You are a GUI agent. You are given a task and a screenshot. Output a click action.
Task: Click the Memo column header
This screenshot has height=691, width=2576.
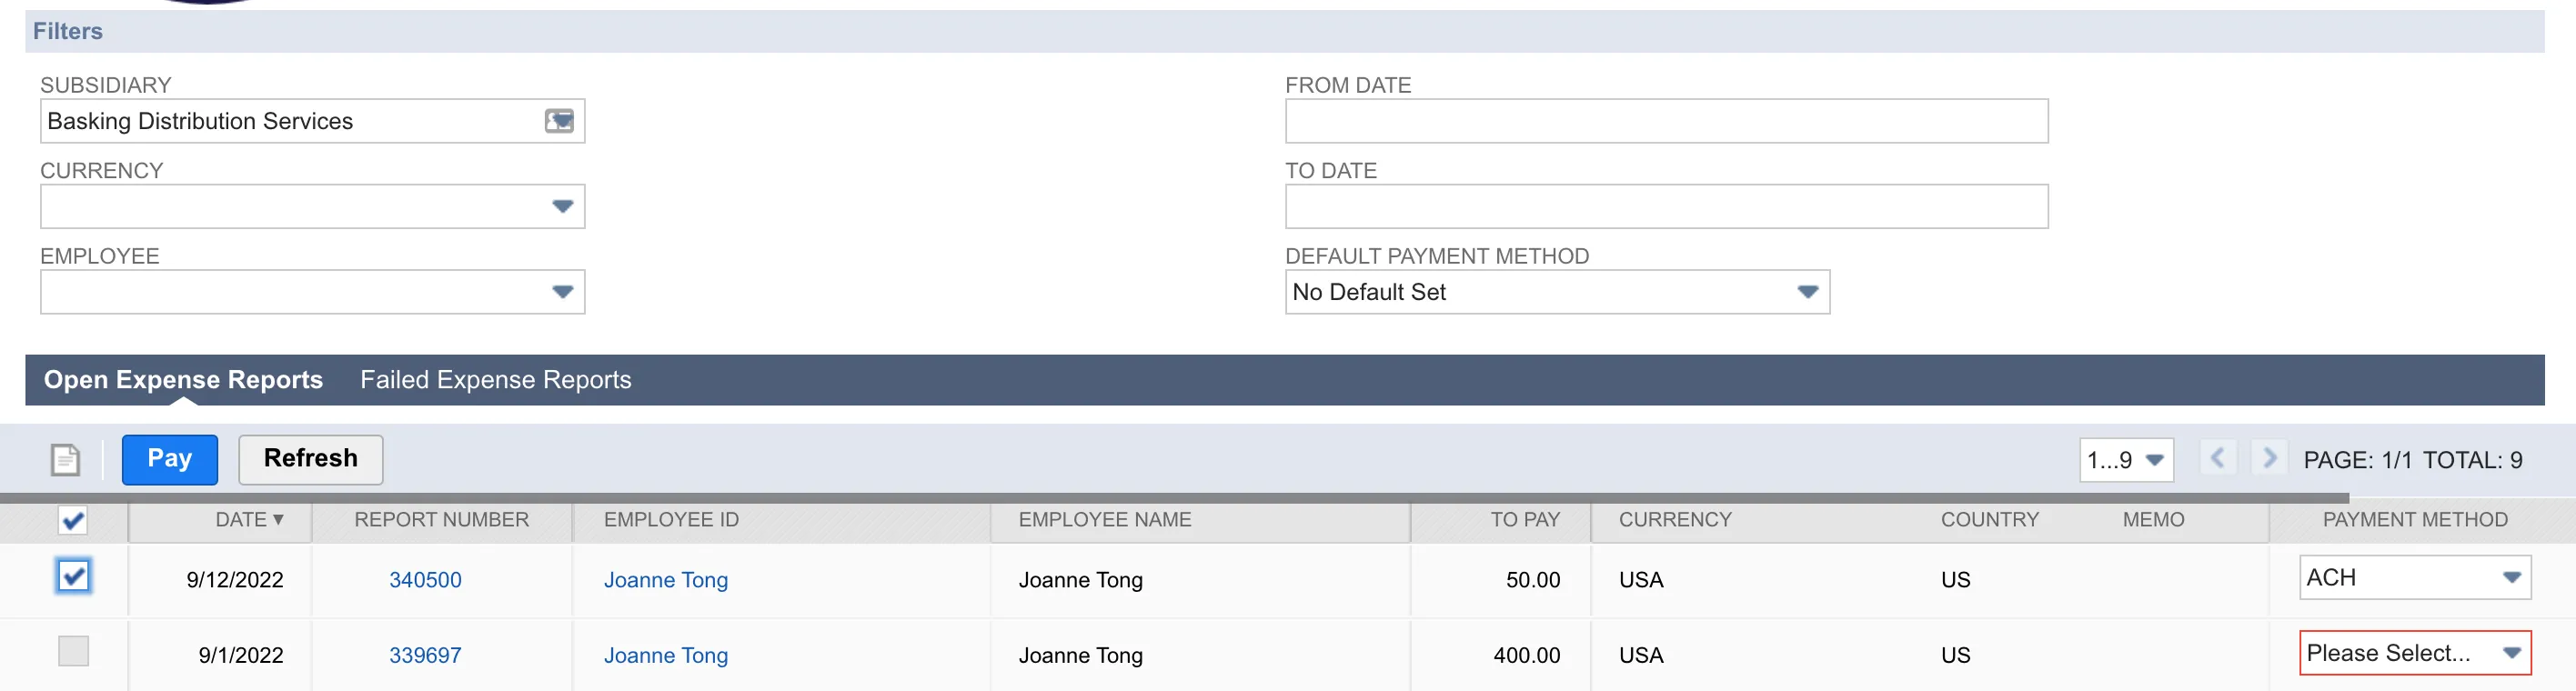[2153, 520]
